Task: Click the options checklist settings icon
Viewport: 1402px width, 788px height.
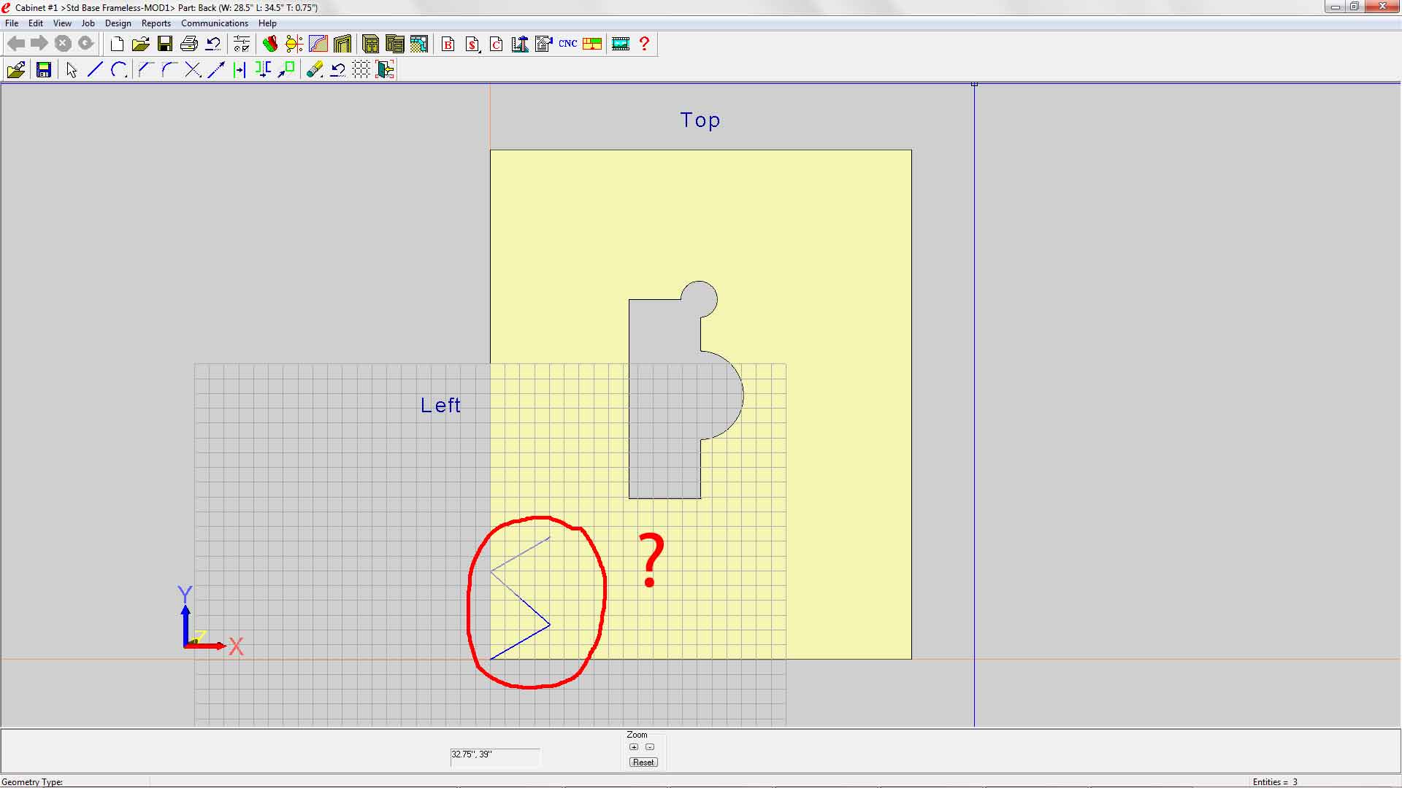Action: 242,44
